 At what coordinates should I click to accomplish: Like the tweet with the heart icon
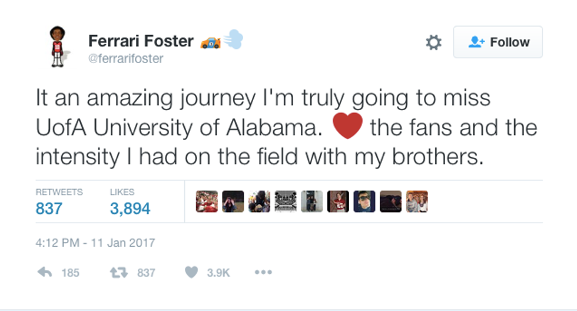(191, 272)
